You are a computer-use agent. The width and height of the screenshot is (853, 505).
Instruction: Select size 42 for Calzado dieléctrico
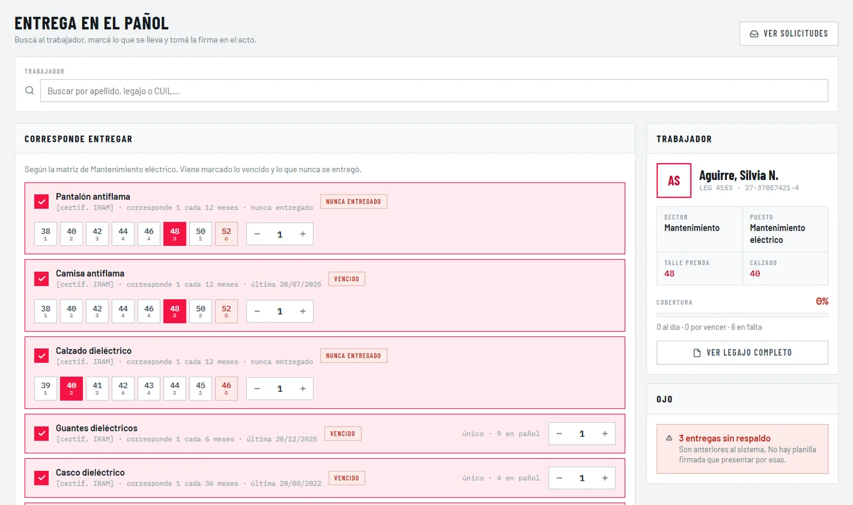(x=123, y=389)
